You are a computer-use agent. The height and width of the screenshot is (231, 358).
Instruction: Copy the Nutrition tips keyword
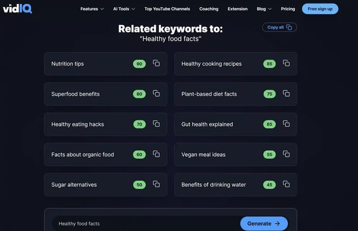(x=156, y=63)
